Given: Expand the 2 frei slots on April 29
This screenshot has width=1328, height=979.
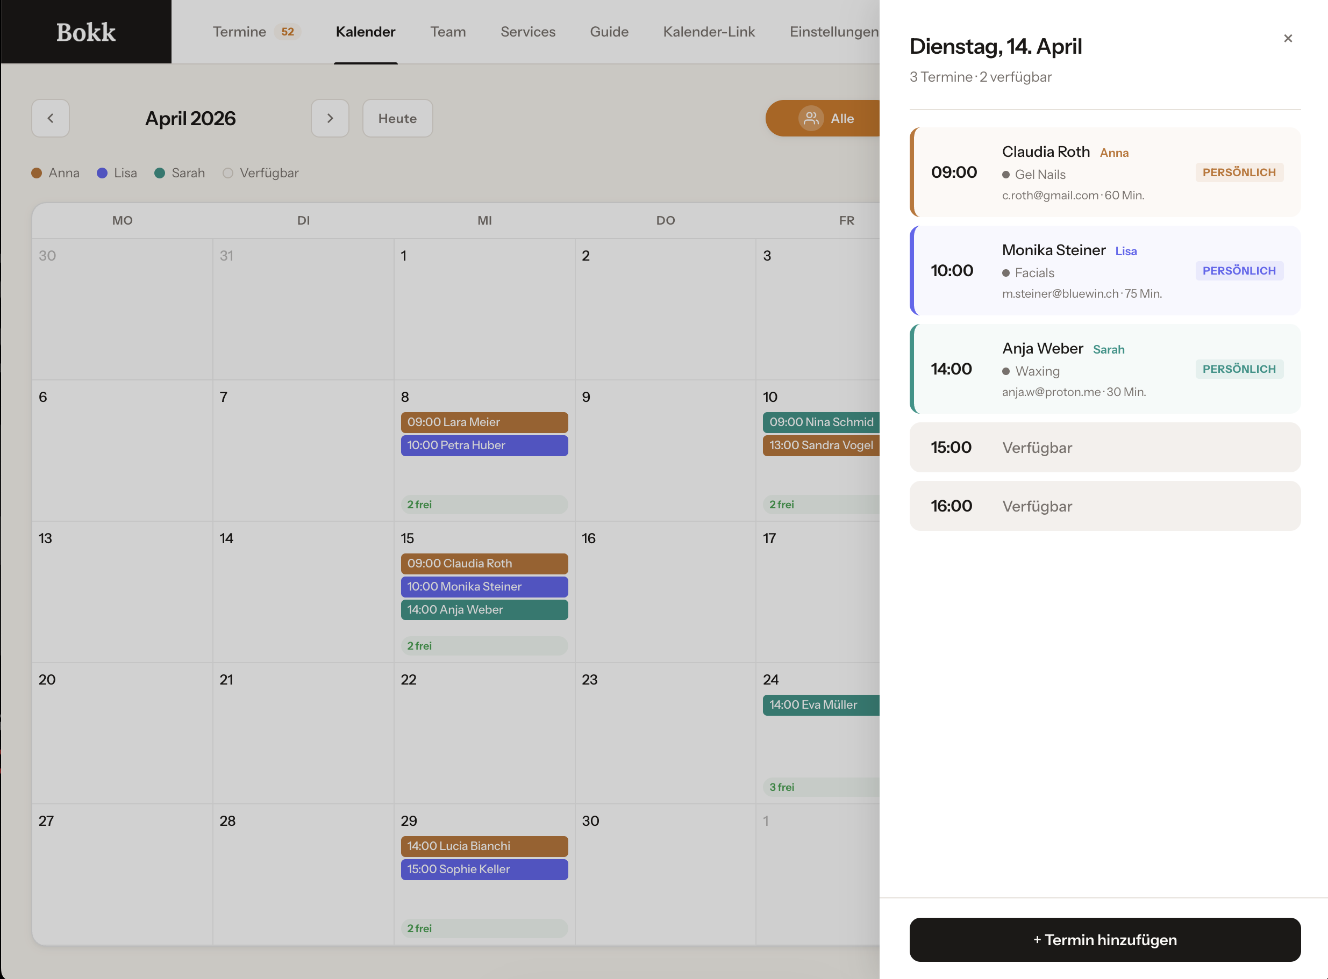Looking at the screenshot, I should click(484, 928).
